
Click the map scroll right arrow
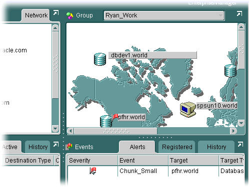tap(233, 131)
